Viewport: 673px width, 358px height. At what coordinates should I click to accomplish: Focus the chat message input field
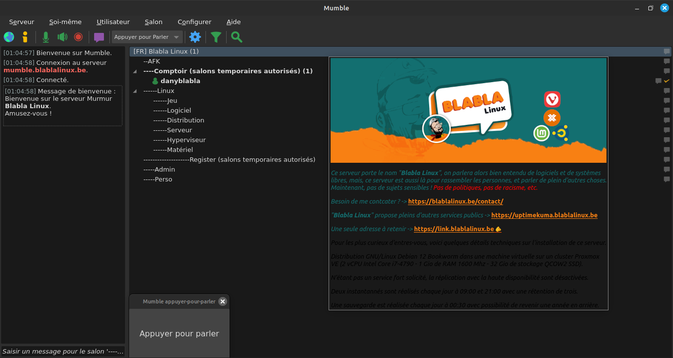coord(63,351)
